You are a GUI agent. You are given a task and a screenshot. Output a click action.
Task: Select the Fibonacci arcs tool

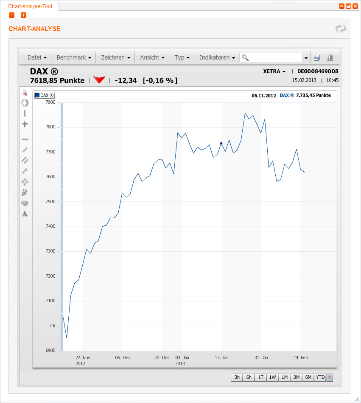coord(25,203)
